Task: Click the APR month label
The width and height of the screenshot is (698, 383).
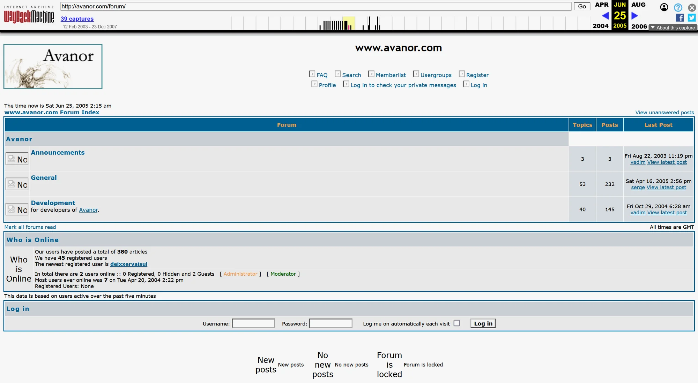Action: (x=601, y=5)
